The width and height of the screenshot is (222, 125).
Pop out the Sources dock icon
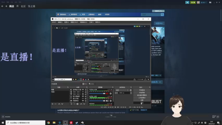pyautogui.click(x=87, y=87)
